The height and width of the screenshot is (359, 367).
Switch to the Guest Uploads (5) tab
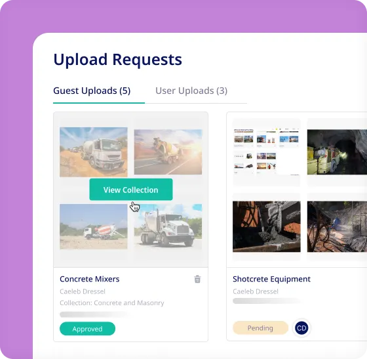(92, 91)
